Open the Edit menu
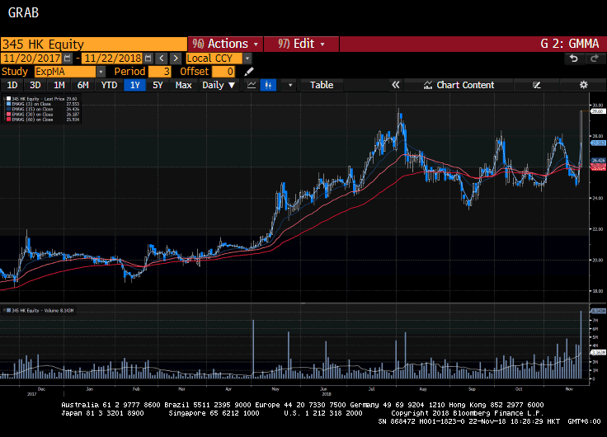This screenshot has height=437, width=607. (x=301, y=44)
